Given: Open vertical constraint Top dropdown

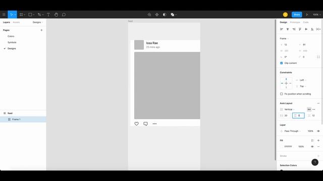Looking at the screenshot, I should (303, 86).
